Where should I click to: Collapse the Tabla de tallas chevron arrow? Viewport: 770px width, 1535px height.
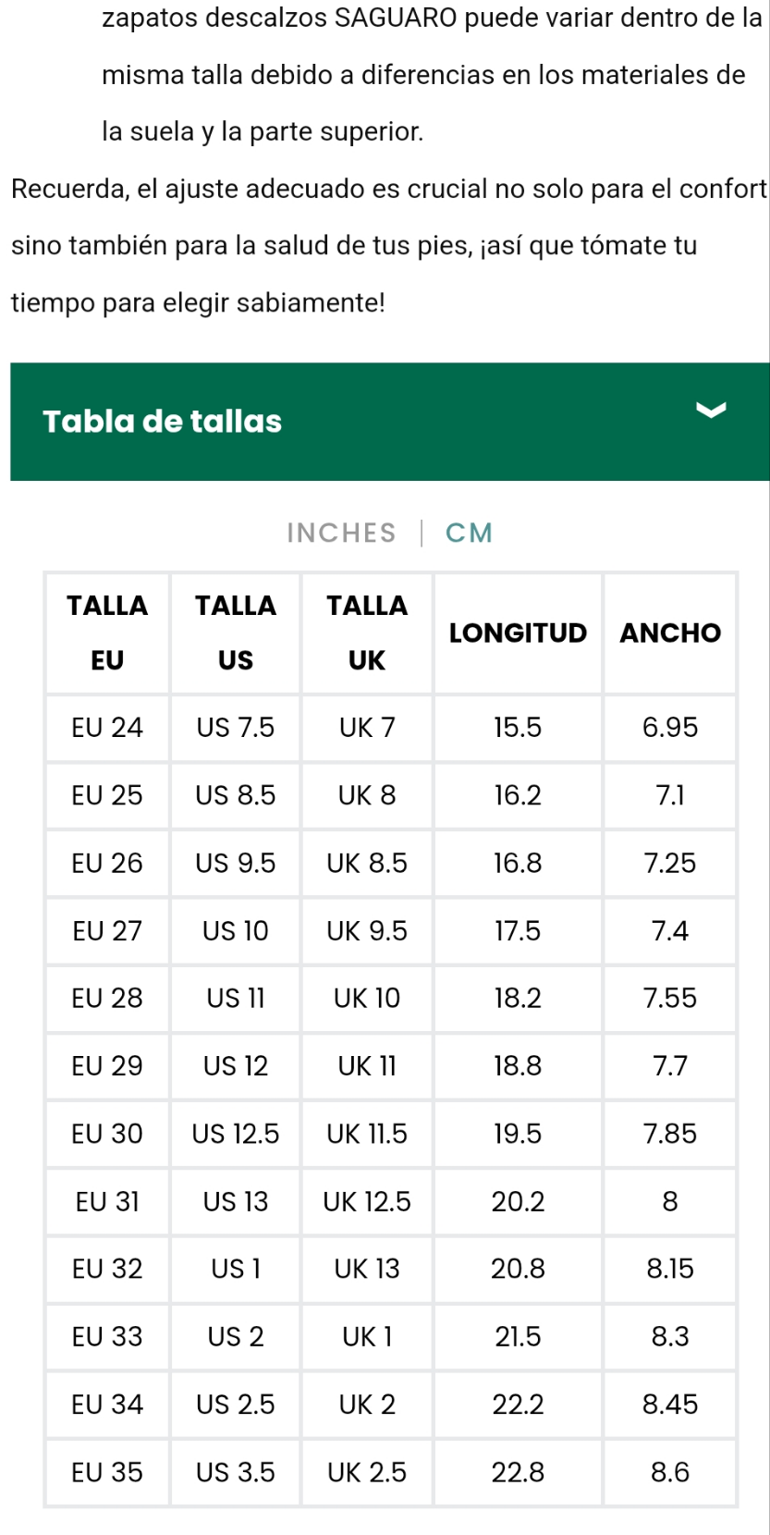[x=710, y=410]
